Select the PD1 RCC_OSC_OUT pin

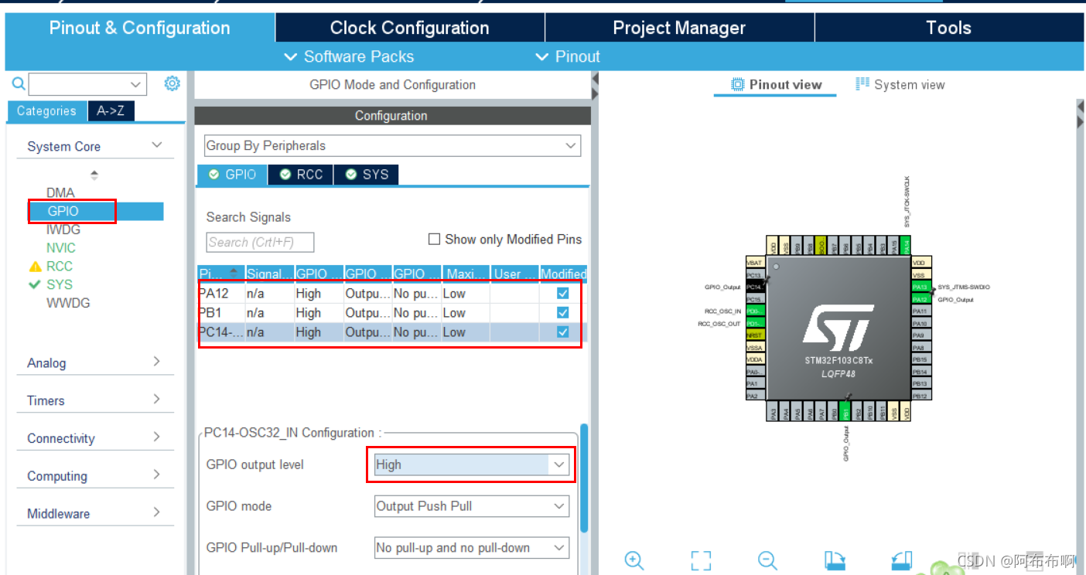(x=756, y=323)
